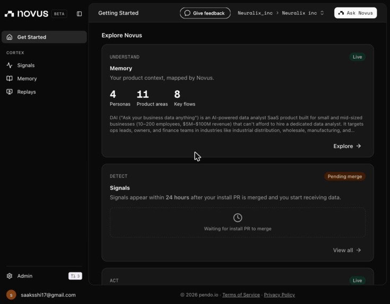
Task: Click the Signals pulse icon
Action: (10, 65)
